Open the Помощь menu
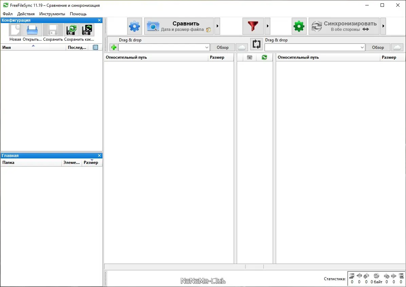This screenshot has width=406, height=287. pyautogui.click(x=78, y=14)
